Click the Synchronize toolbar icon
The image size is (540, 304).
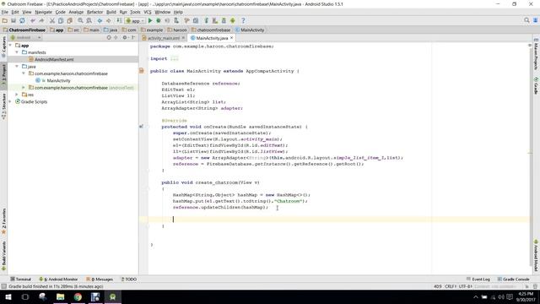point(22,20)
